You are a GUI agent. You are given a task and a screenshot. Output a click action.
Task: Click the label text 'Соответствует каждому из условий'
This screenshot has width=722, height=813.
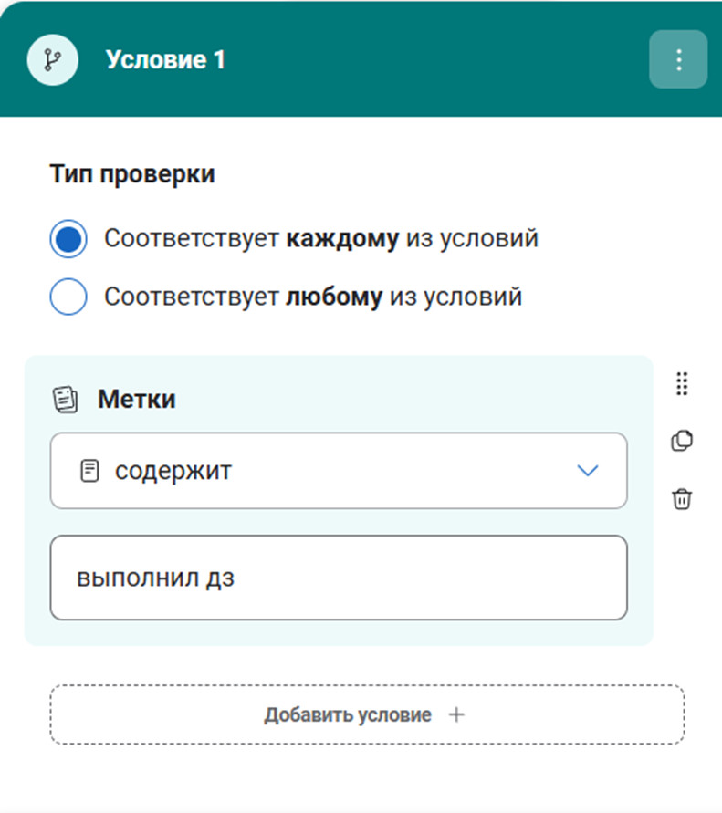click(x=320, y=239)
